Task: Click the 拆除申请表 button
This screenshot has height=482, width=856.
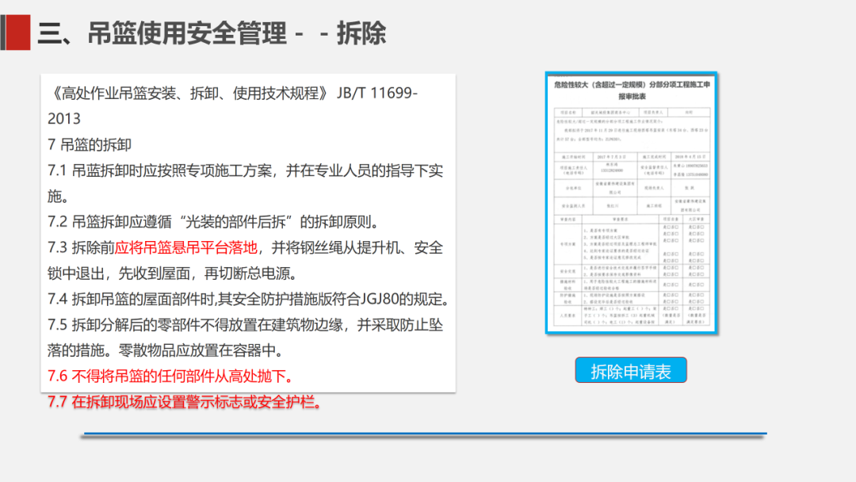Action: click(x=631, y=371)
